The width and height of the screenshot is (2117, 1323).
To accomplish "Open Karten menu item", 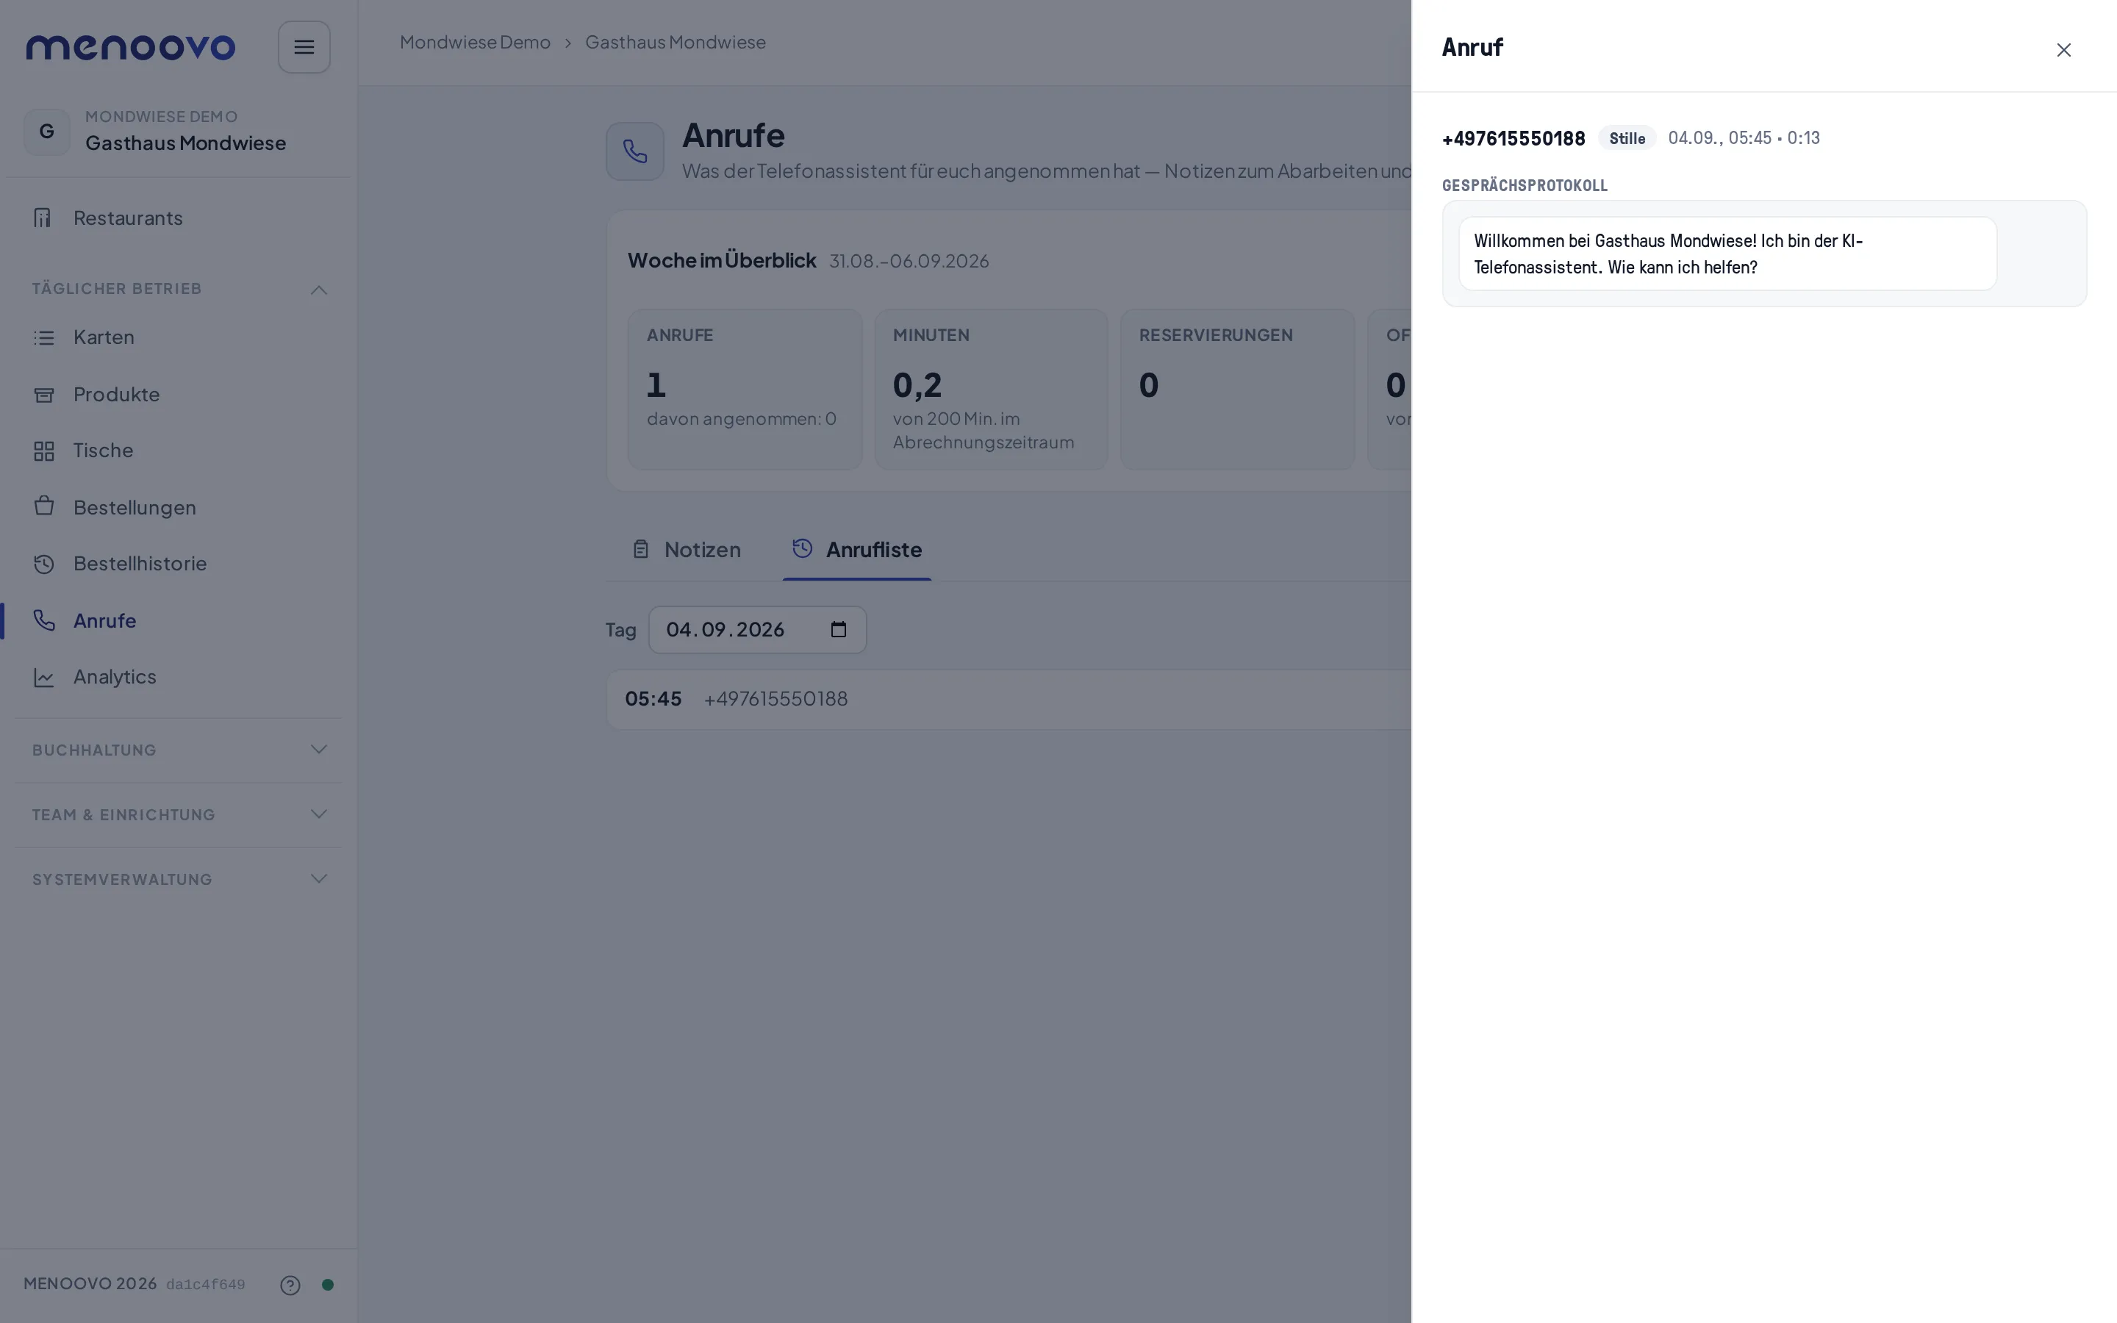I will tap(179, 338).
